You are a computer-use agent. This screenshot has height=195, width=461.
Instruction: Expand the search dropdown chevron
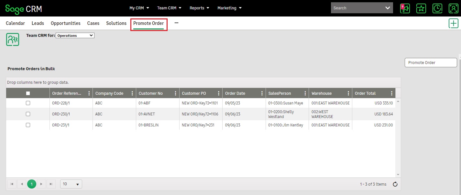(388, 8)
